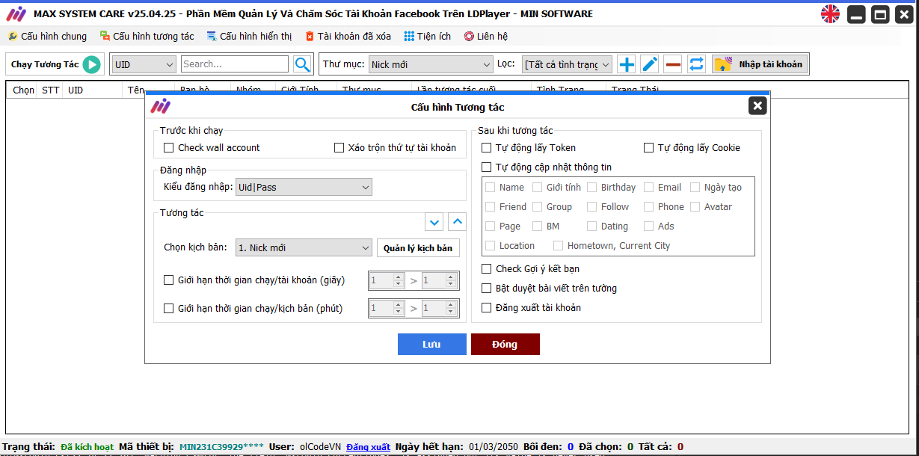This screenshot has height=456, width=919.
Task: Maximize the application window
Action: (x=880, y=14)
